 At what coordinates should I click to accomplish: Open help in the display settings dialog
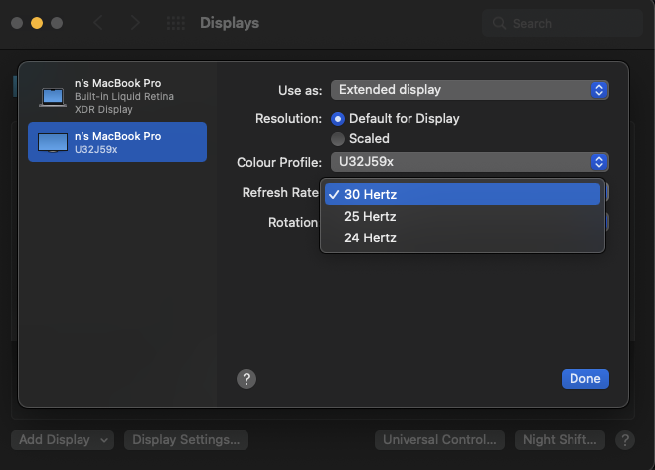click(x=246, y=379)
